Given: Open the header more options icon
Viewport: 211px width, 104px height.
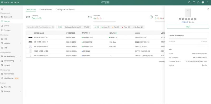Looking at the screenshot, I should coord(207,2).
